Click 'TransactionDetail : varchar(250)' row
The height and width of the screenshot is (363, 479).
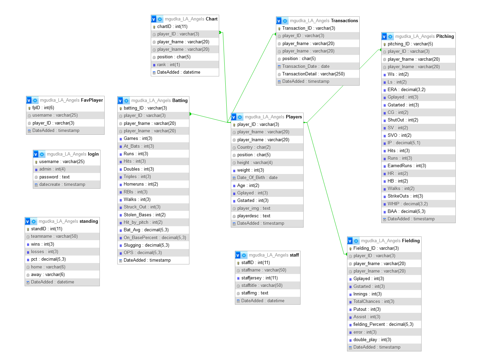(x=318, y=74)
